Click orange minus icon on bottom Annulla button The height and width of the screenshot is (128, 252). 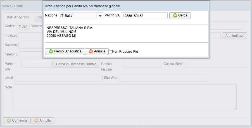(37, 120)
